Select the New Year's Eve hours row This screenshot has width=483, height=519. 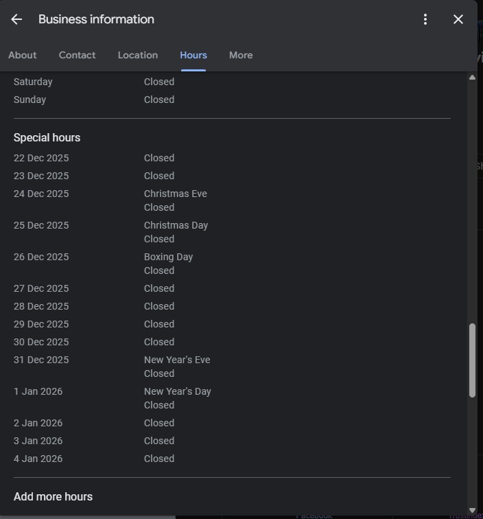point(177,366)
